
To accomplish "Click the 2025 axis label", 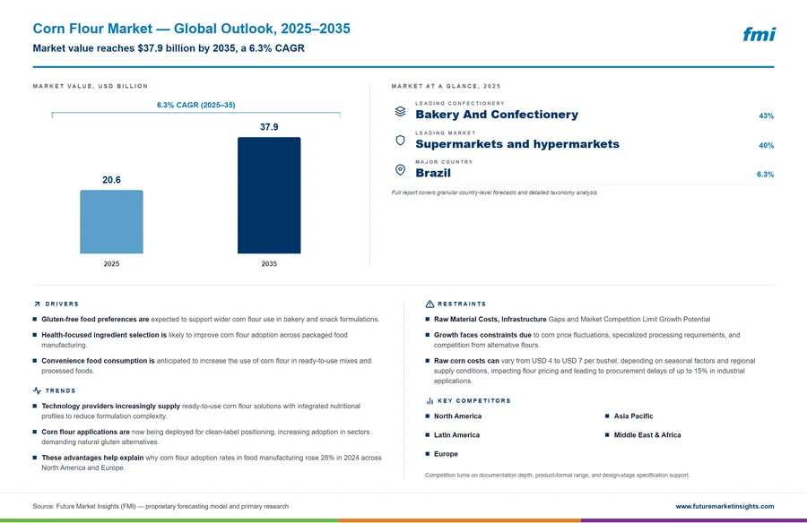I will tap(111, 264).
